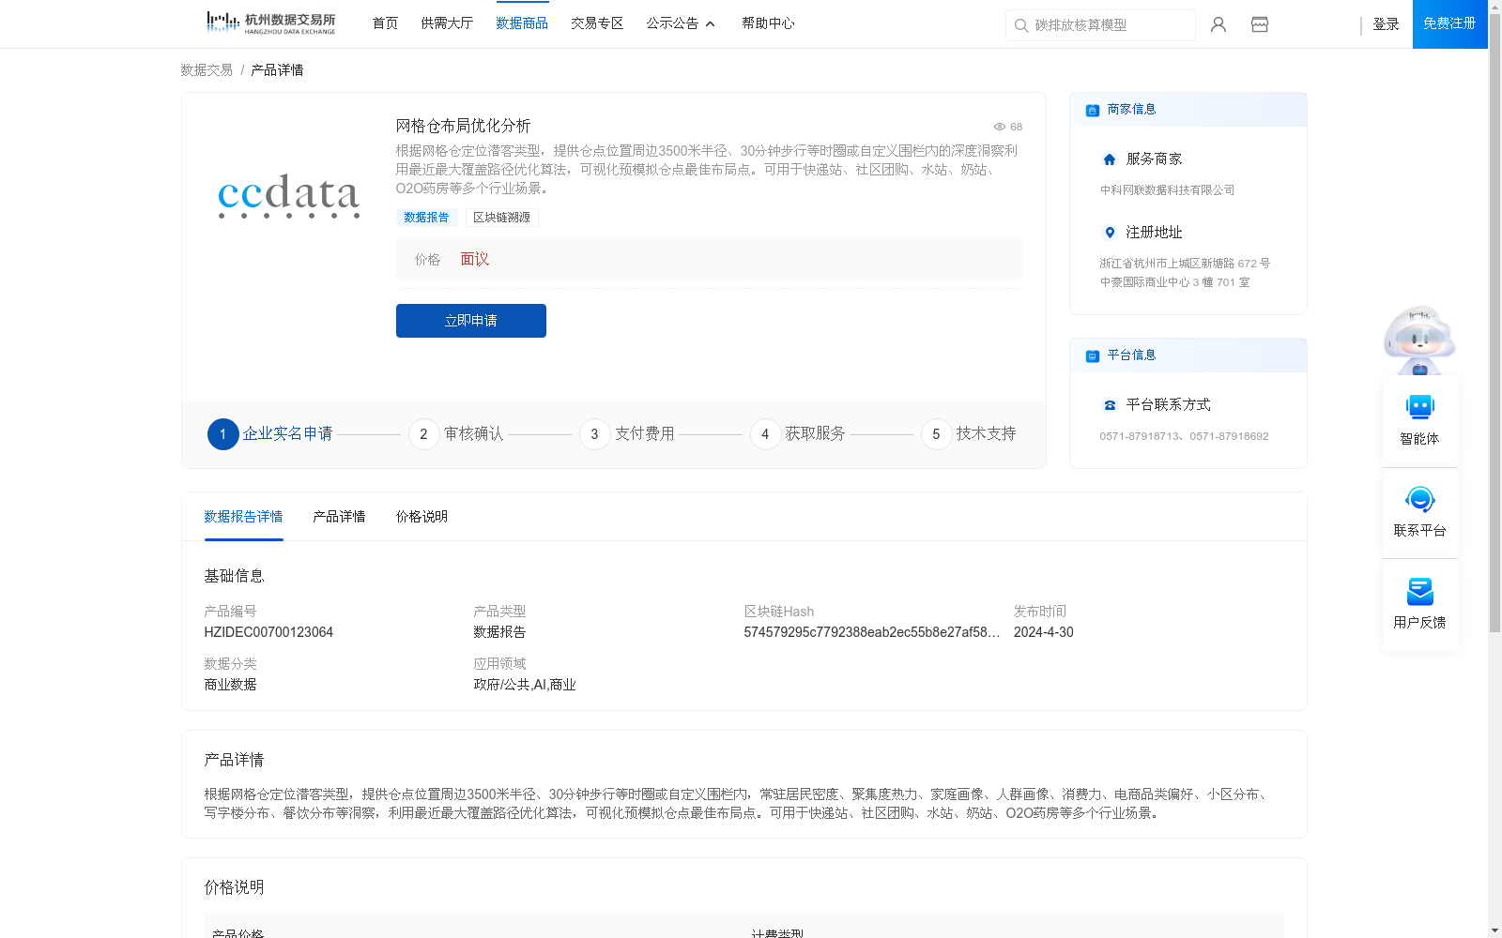Click publish date 2024-4-30
Image resolution: width=1502 pixels, height=938 pixels.
click(x=1043, y=632)
